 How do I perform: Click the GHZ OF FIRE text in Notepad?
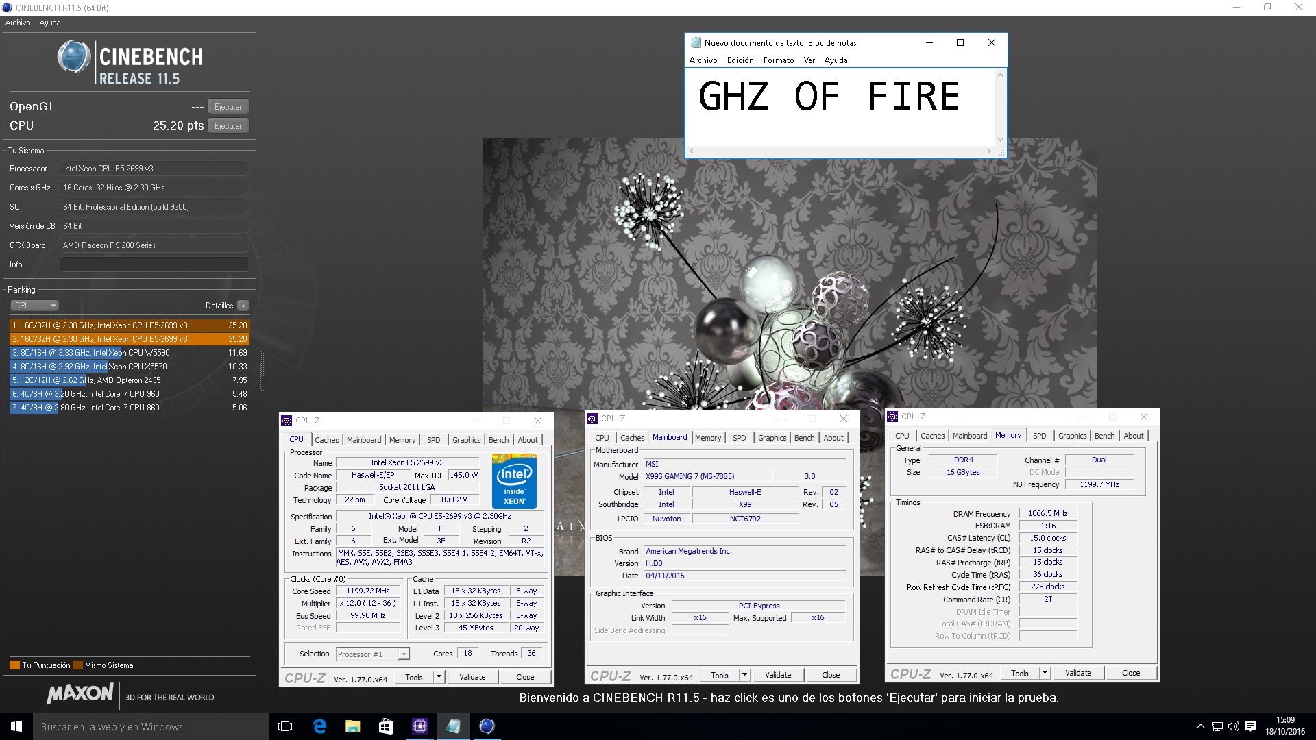point(829,96)
